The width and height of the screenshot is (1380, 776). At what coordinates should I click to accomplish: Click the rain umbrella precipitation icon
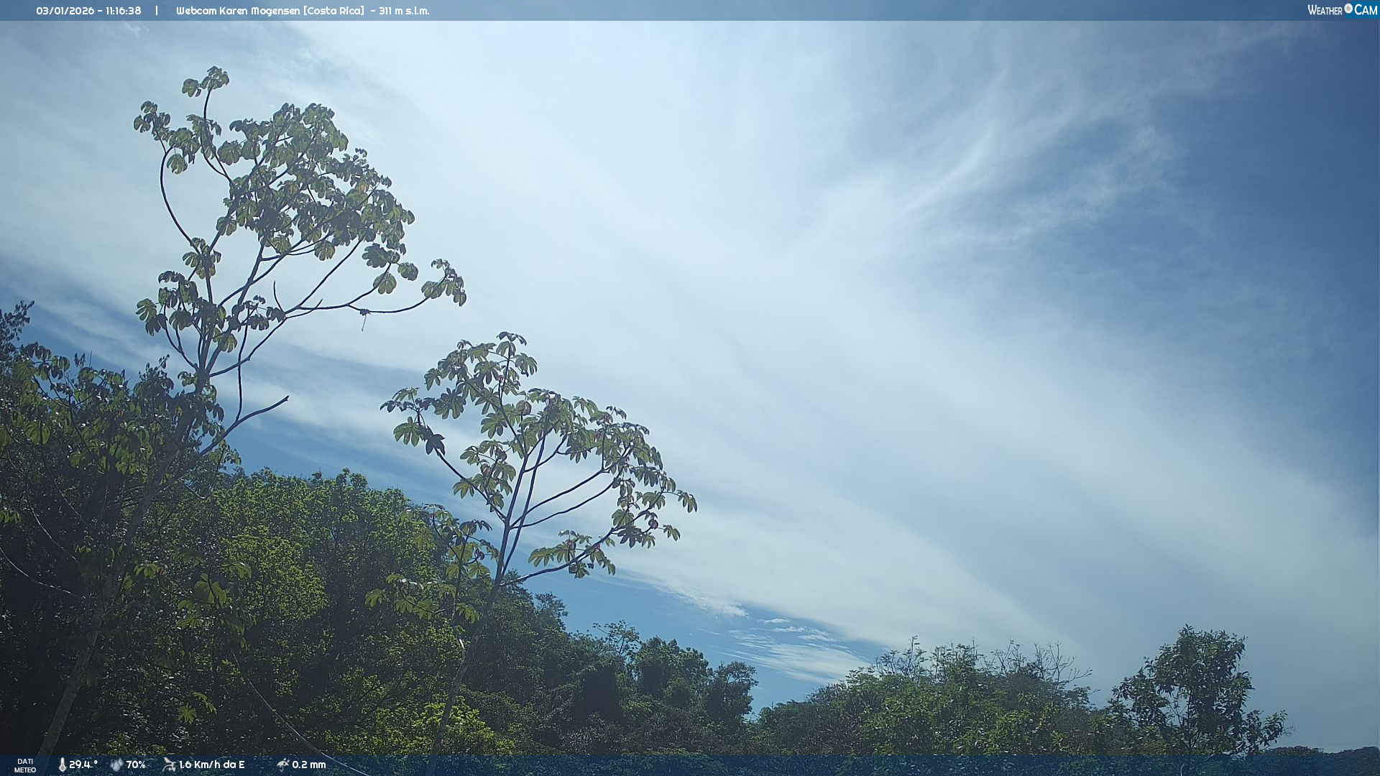click(282, 765)
